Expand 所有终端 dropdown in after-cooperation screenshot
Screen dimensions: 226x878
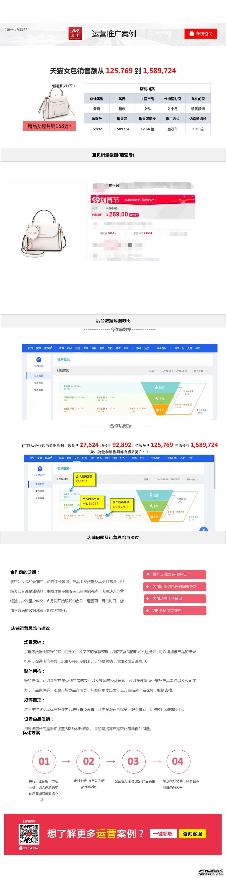click(193, 479)
